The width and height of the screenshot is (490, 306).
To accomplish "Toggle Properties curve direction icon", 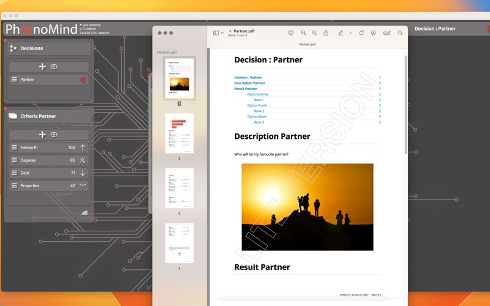I will (83, 185).
